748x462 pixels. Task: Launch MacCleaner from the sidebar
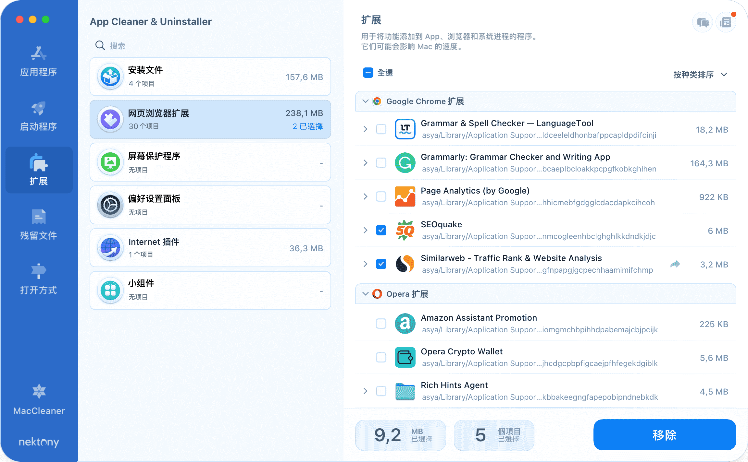tap(38, 400)
